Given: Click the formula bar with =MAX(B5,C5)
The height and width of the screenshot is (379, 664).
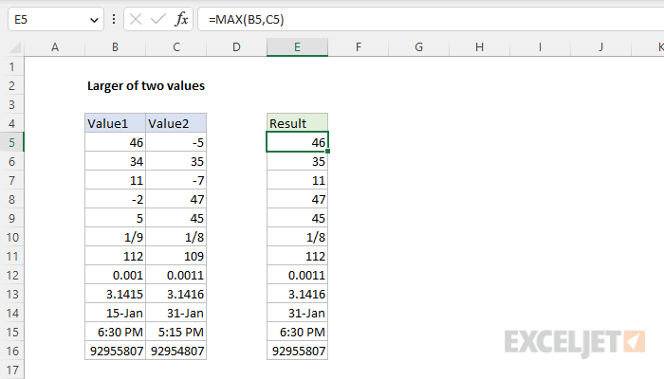Looking at the screenshot, I should 431,20.
